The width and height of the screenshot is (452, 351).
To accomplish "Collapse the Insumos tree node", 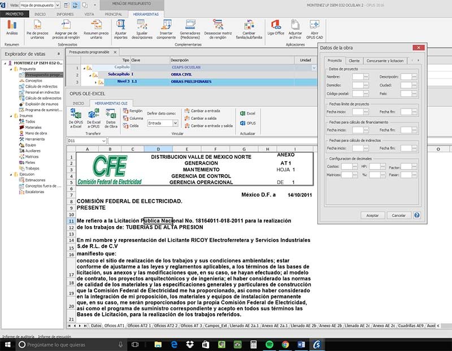I will tap(10, 116).
